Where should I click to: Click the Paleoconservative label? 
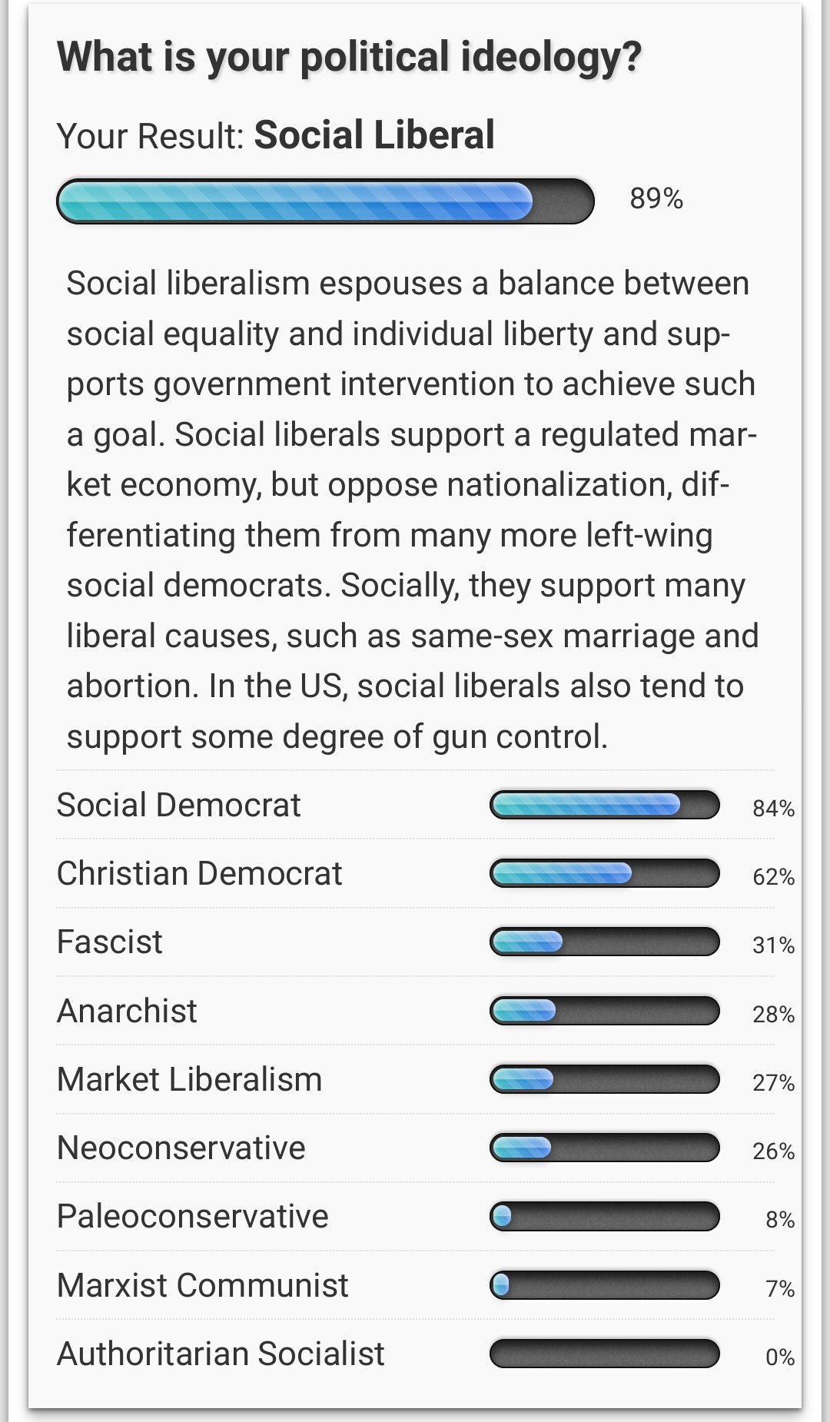pyautogui.click(x=192, y=1216)
